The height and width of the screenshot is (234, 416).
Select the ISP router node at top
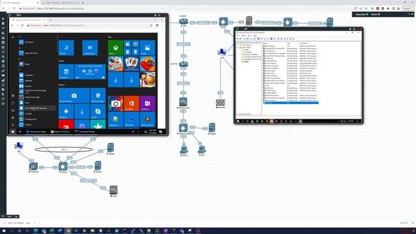(183, 21)
